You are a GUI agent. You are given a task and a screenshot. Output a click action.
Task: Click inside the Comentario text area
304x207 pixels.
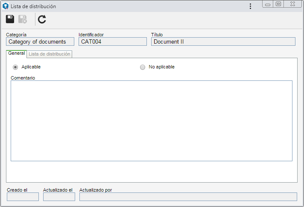pyautogui.click(x=152, y=121)
